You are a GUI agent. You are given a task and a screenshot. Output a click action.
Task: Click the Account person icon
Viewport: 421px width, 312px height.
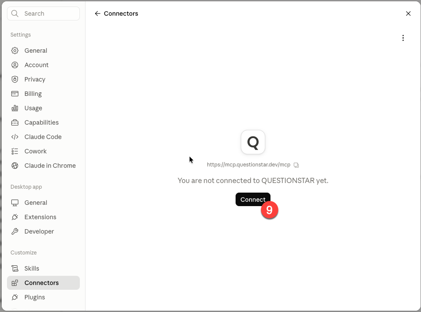pyautogui.click(x=15, y=65)
